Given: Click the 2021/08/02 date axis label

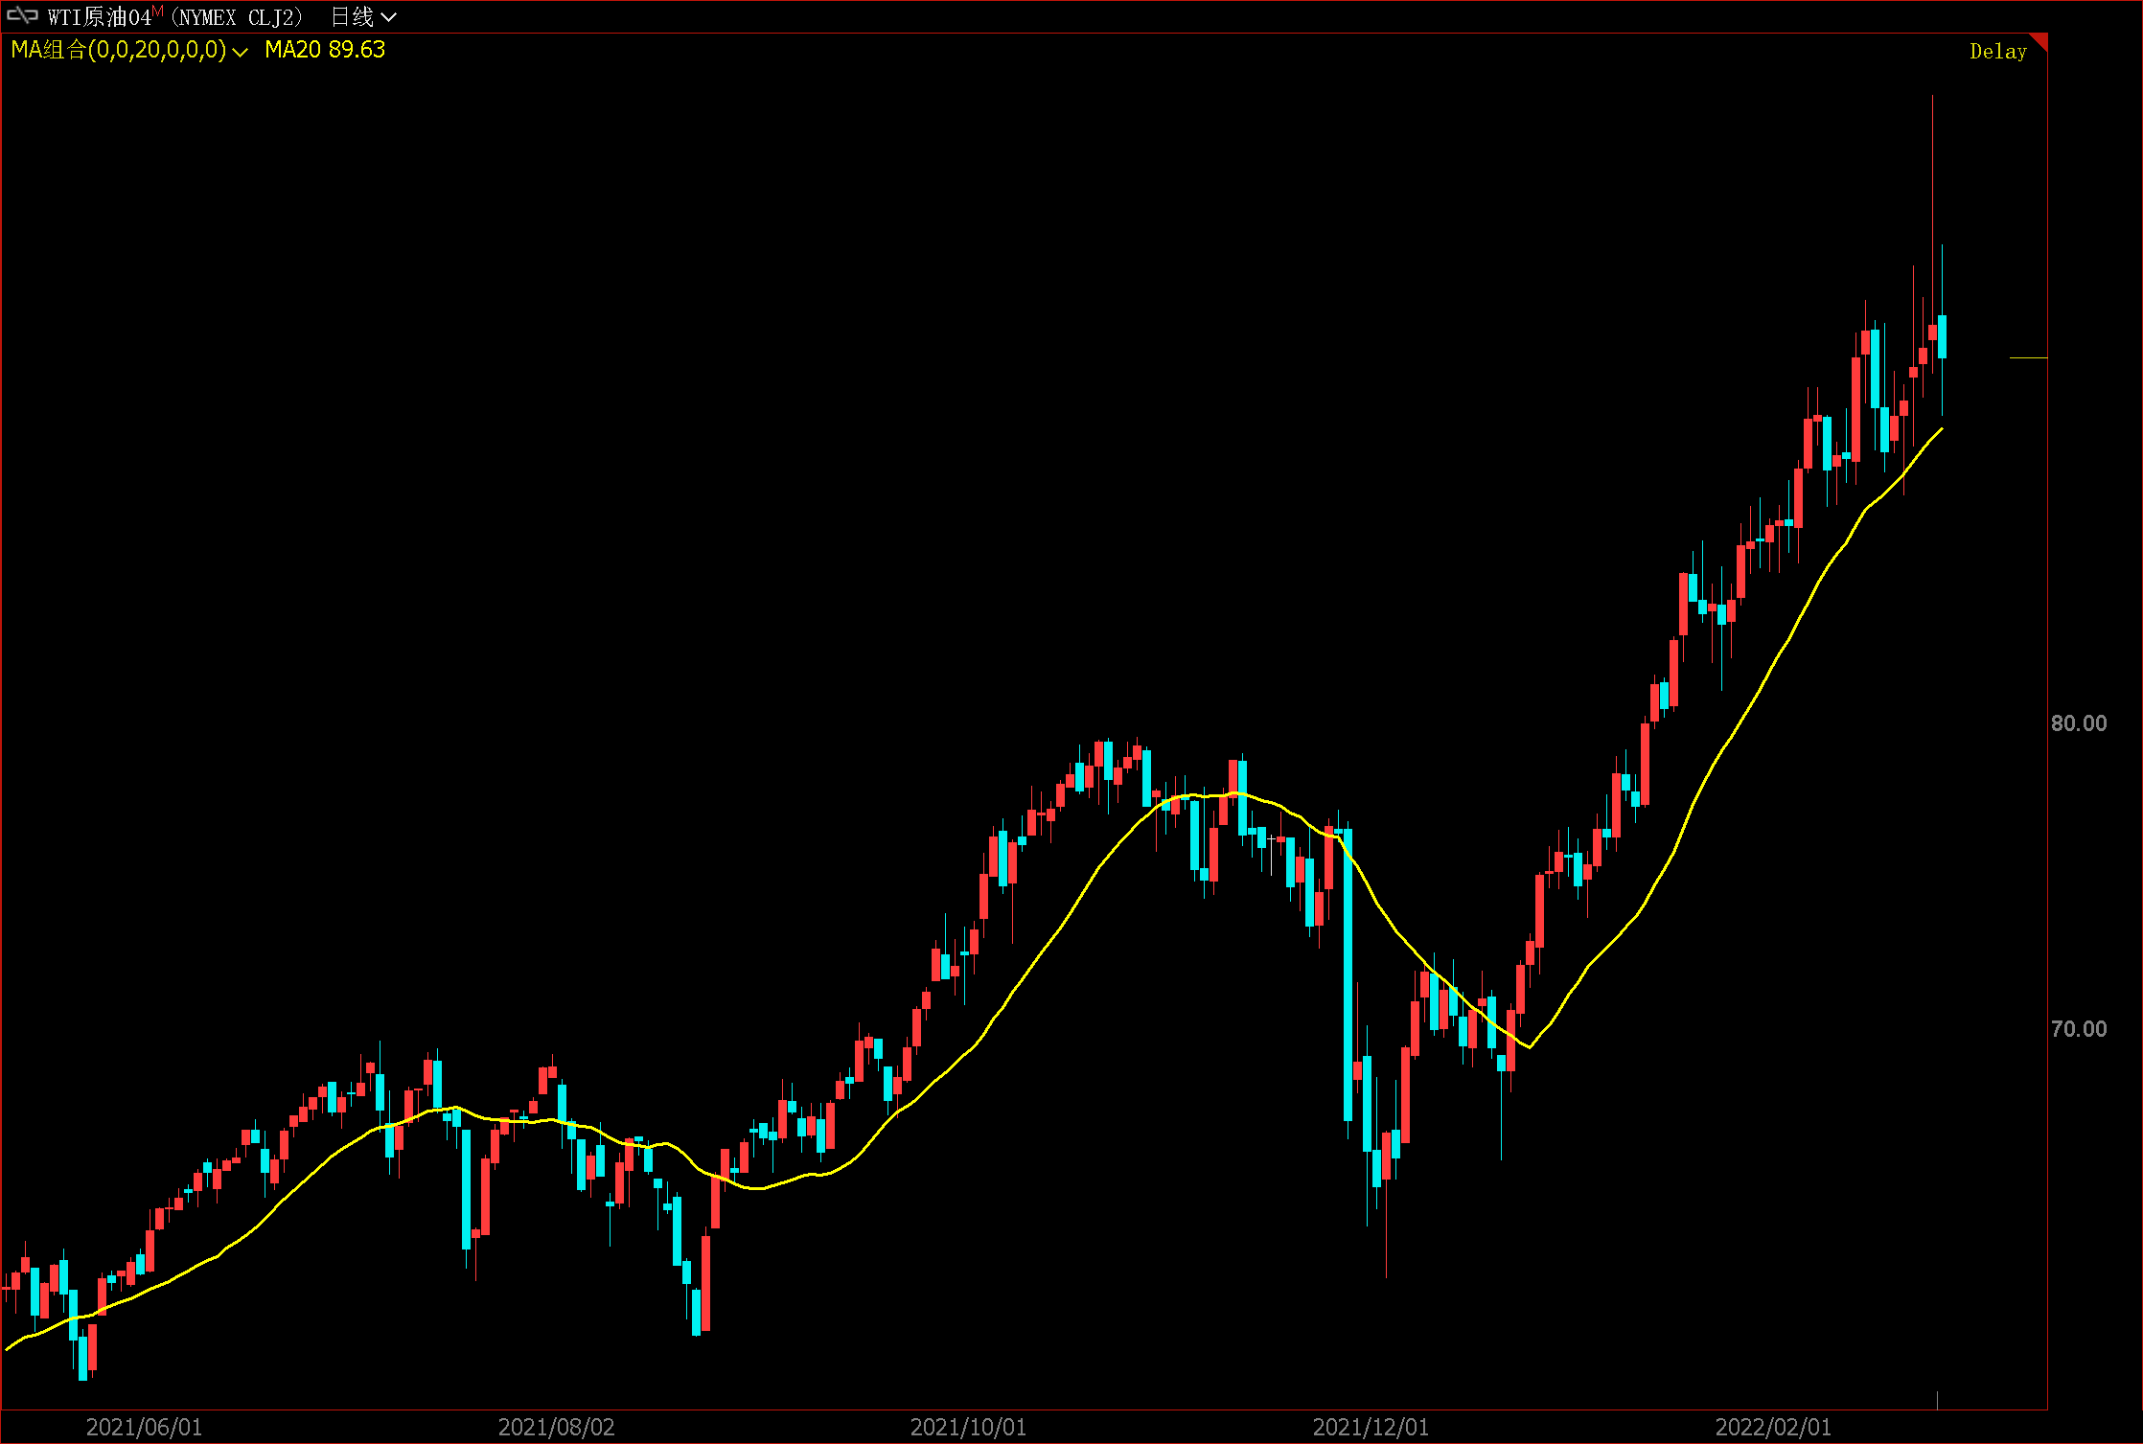Looking at the screenshot, I should (x=556, y=1427).
